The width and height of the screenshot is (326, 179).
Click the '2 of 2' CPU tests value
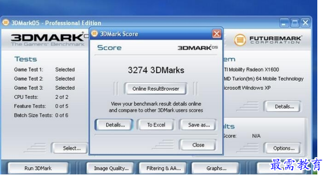click(62, 97)
